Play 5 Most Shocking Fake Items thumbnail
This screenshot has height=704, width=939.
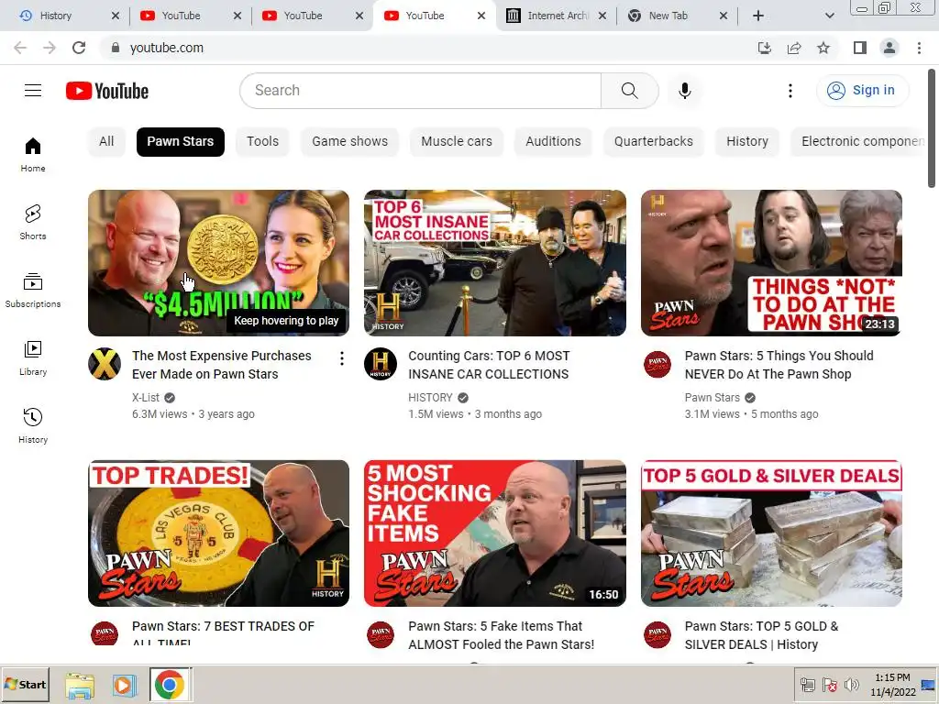point(494,533)
